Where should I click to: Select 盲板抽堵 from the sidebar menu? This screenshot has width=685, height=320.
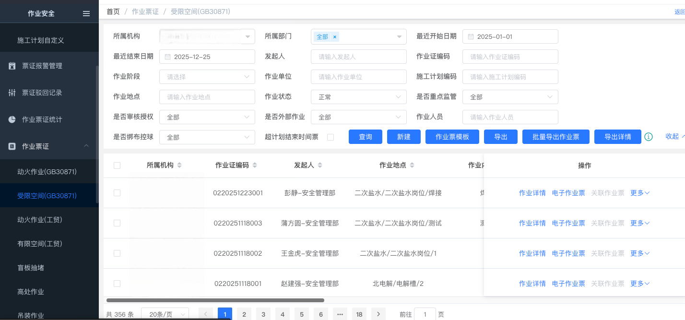31,268
